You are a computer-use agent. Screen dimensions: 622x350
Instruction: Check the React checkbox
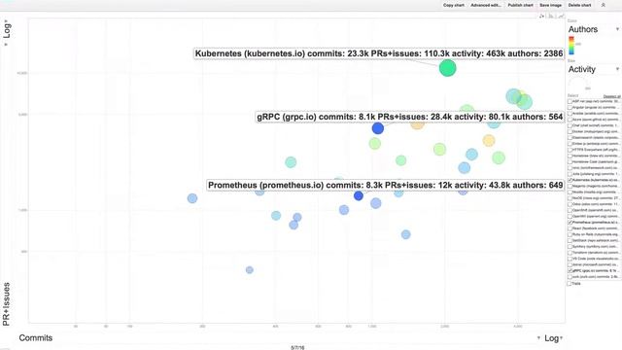(x=570, y=228)
